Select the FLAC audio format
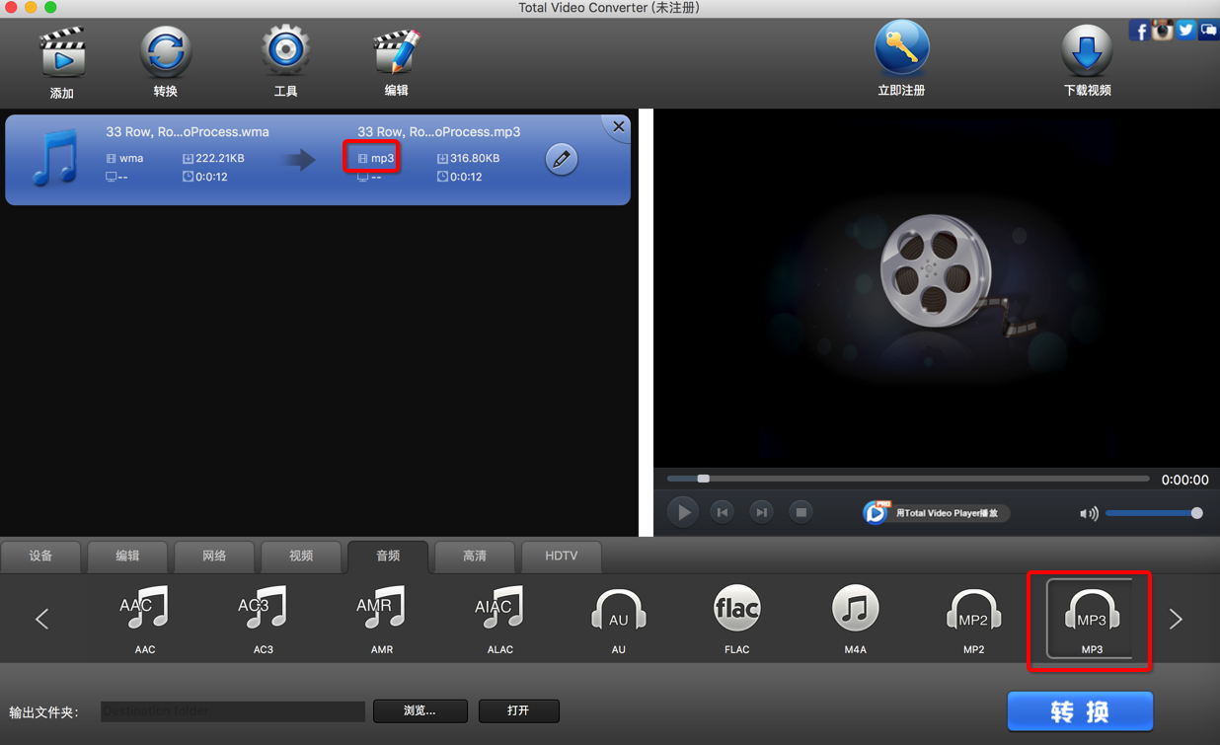Screen dimensions: 1220x745 pyautogui.click(x=737, y=620)
